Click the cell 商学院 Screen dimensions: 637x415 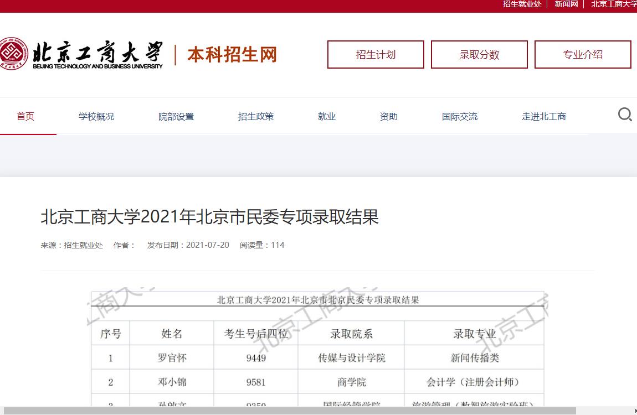(x=351, y=382)
